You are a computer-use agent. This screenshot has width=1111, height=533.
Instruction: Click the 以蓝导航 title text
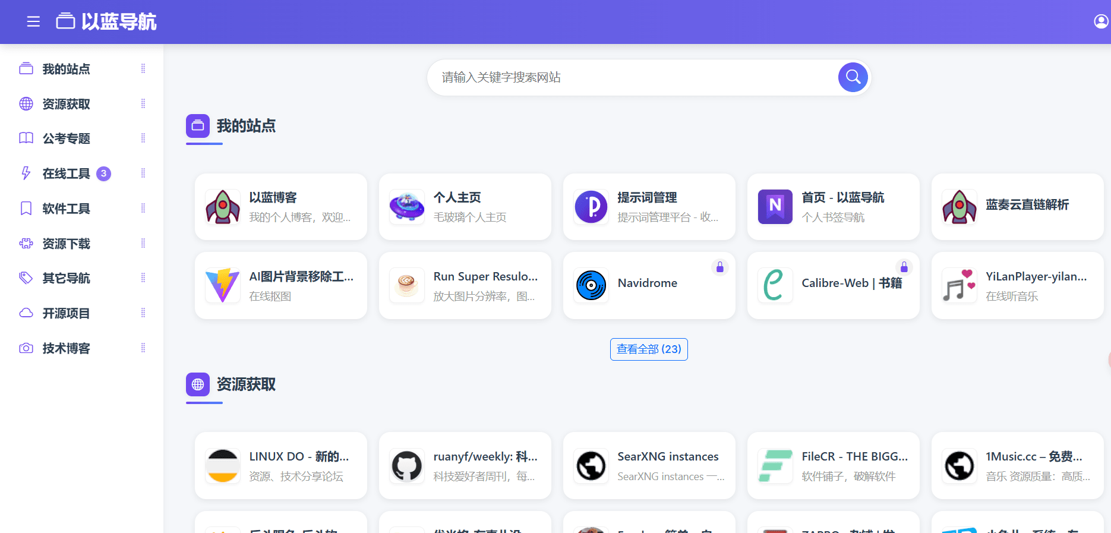pos(119,22)
